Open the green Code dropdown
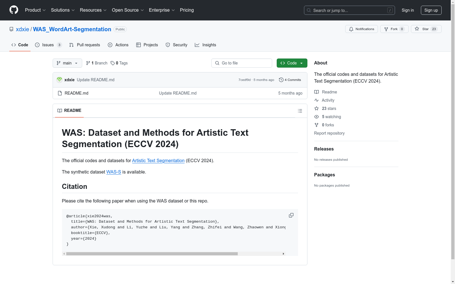The height and width of the screenshot is (284, 455). (x=292, y=63)
